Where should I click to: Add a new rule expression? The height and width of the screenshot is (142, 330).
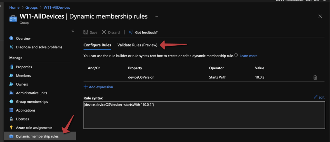[x=98, y=87]
